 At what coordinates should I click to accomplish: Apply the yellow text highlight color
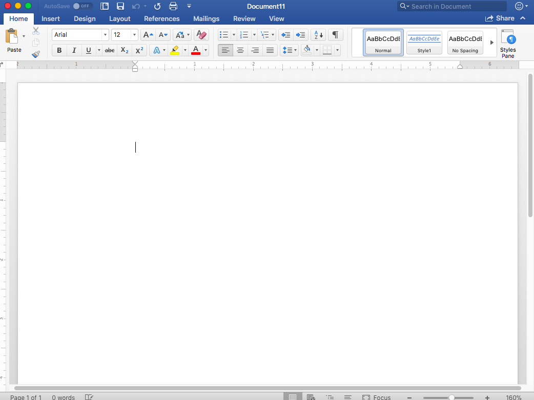pyautogui.click(x=175, y=50)
